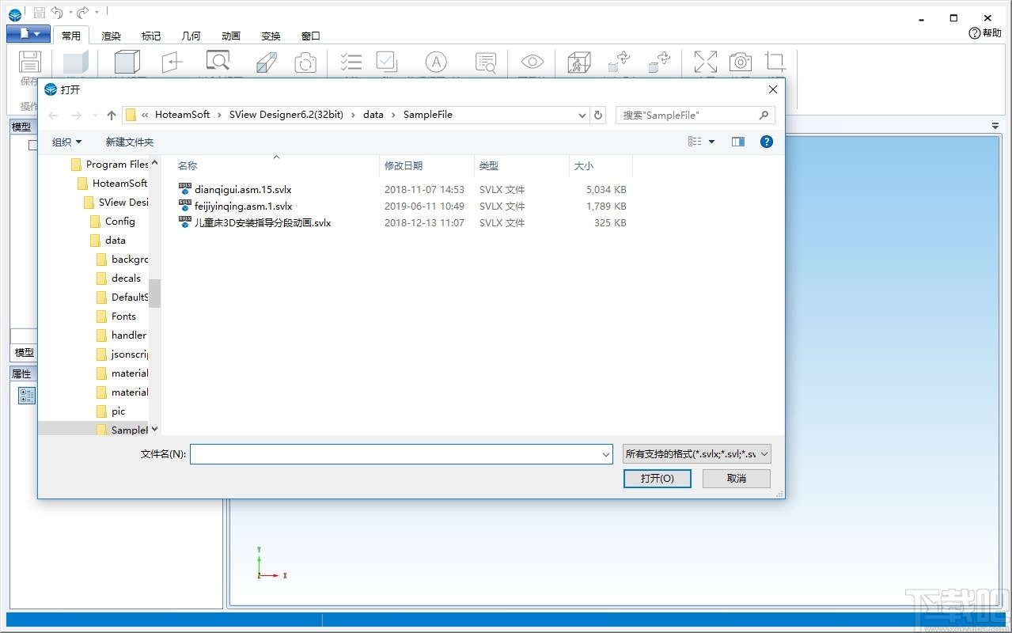Open the 组织 (Organize) dropdown

67,142
